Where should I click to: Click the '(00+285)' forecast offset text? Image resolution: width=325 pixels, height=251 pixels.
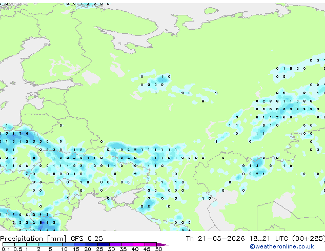(309, 239)
